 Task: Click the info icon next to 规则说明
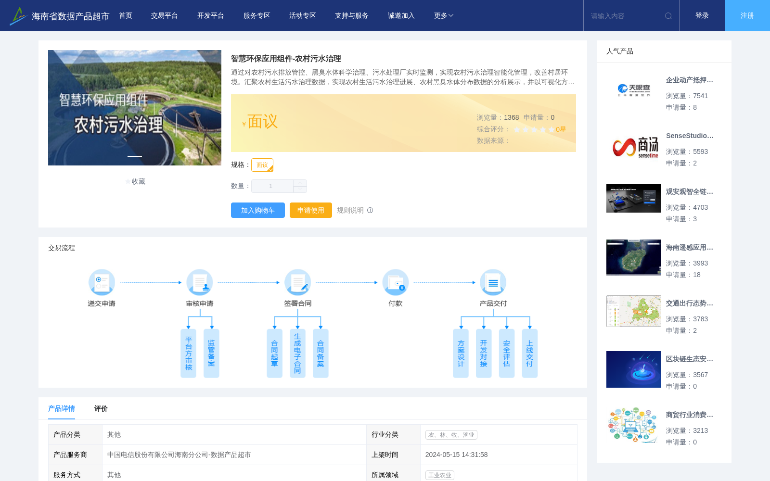point(370,210)
